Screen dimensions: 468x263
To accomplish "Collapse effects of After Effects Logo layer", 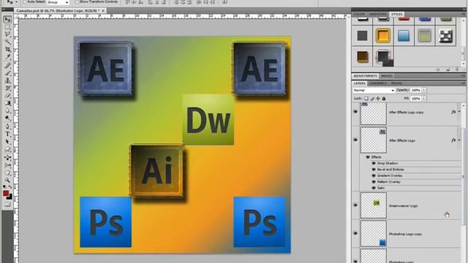I will pos(459,140).
